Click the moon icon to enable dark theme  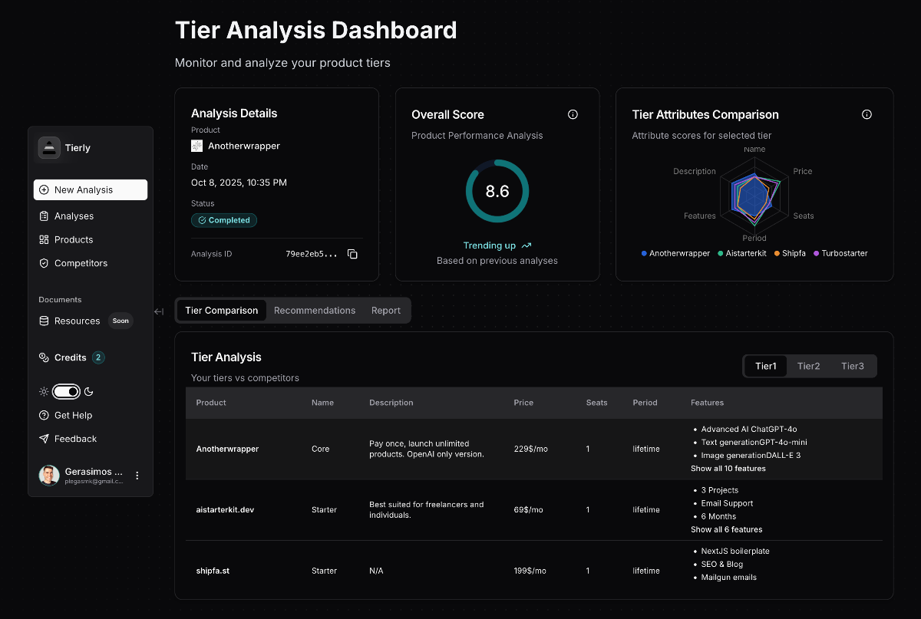87,391
